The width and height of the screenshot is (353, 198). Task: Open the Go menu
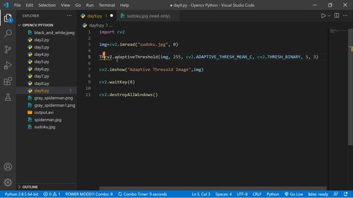point(78,5)
